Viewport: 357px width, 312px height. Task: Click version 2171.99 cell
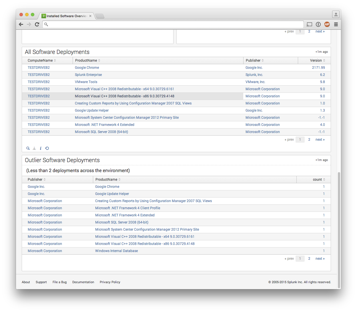point(318,68)
